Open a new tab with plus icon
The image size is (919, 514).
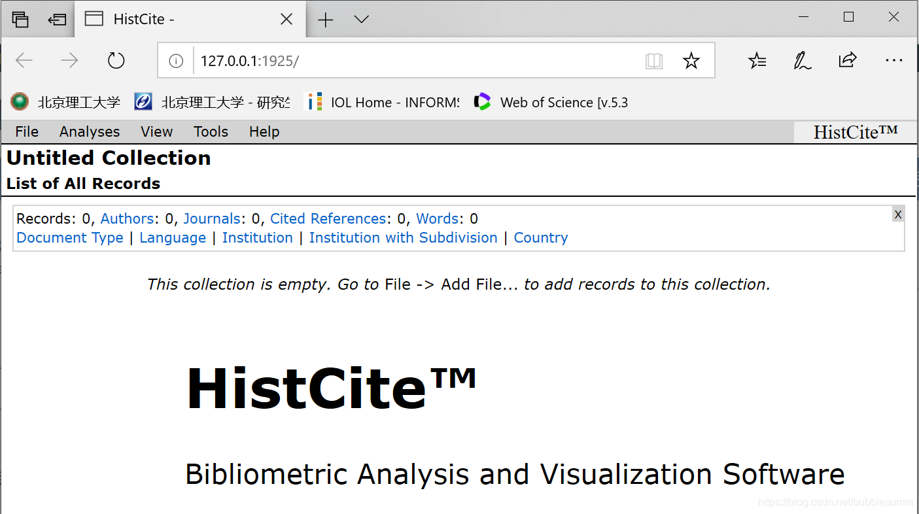(x=325, y=20)
